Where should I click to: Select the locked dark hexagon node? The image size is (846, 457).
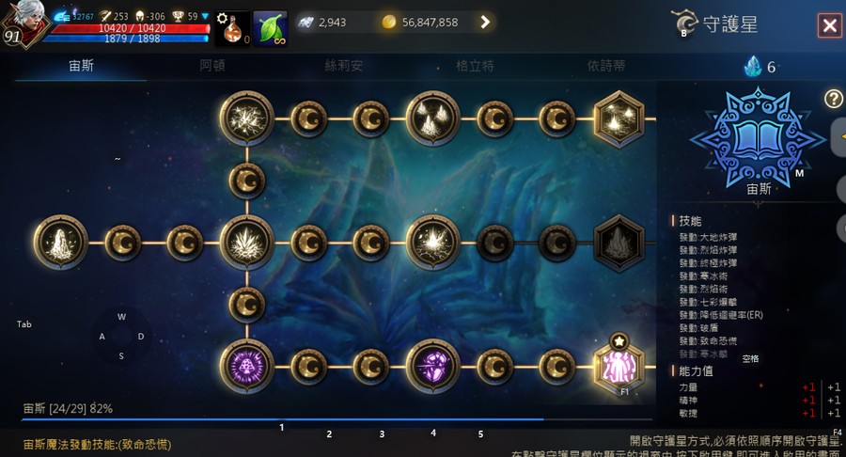pos(619,243)
